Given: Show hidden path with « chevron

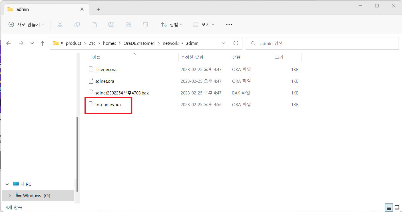Looking at the screenshot, I should (x=62, y=43).
